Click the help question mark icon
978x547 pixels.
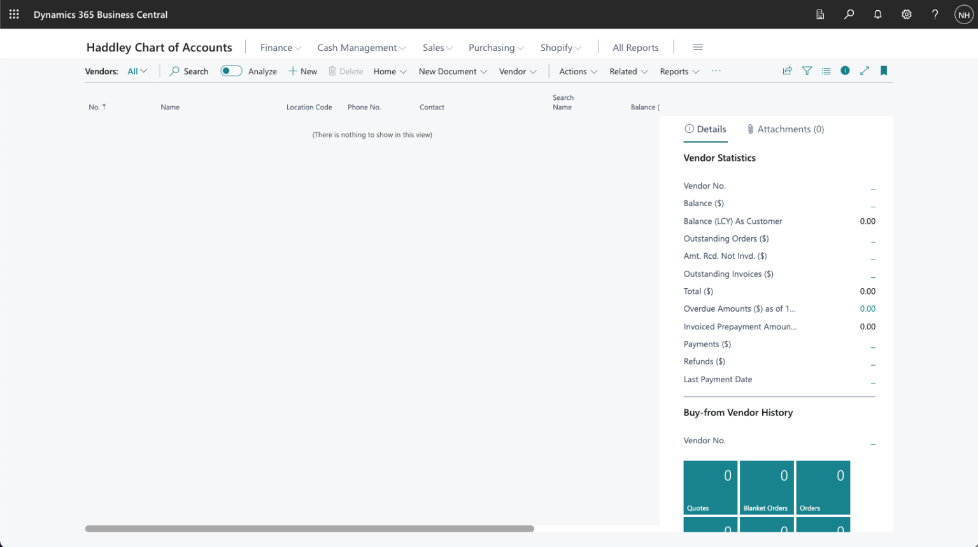[935, 14]
